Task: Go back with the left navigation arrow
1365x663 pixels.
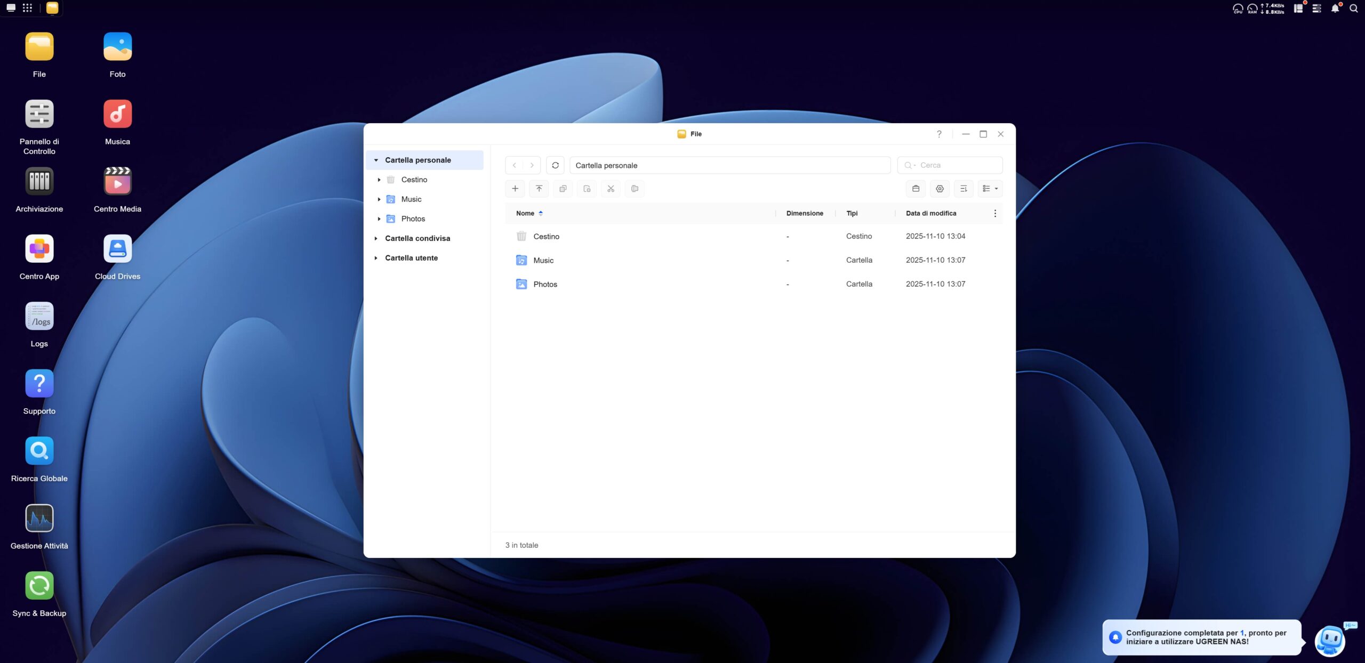Action: point(515,165)
